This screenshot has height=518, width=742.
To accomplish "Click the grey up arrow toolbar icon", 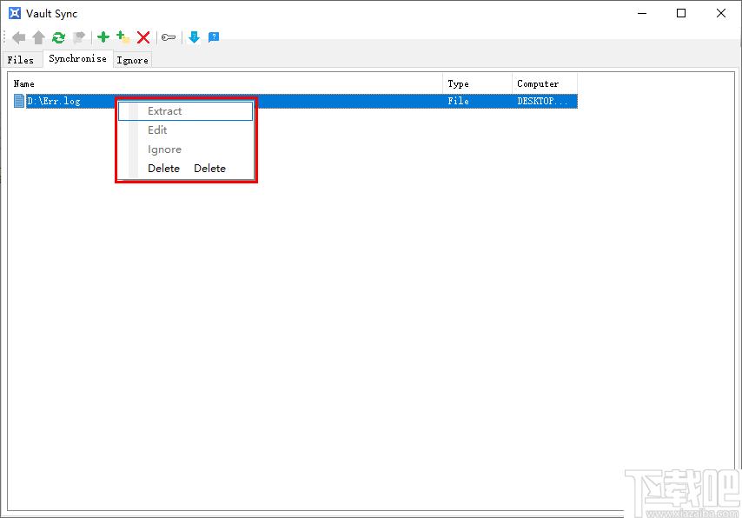I will pos(39,37).
